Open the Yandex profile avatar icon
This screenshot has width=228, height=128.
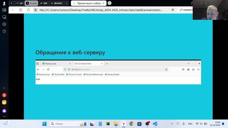click(x=4, y=3)
